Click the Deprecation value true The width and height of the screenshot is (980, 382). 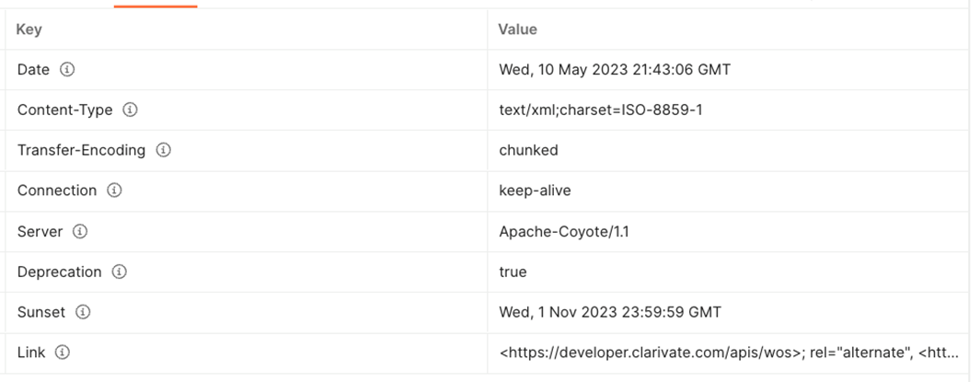point(513,272)
